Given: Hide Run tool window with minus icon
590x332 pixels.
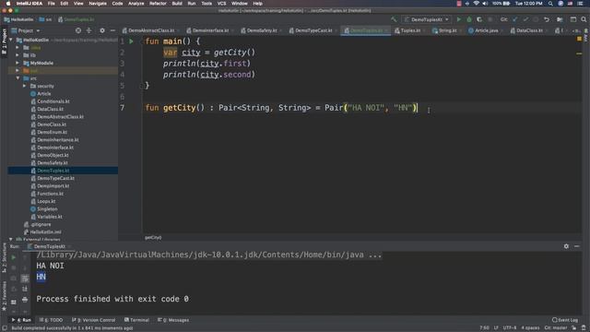Looking at the screenshot, I should 577,246.
